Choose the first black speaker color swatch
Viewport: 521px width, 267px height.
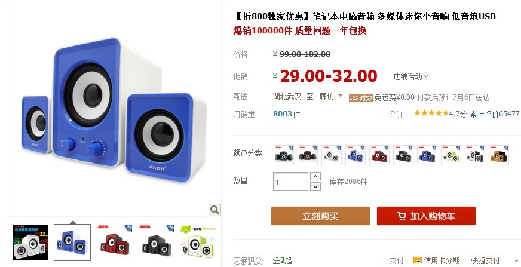click(283, 155)
